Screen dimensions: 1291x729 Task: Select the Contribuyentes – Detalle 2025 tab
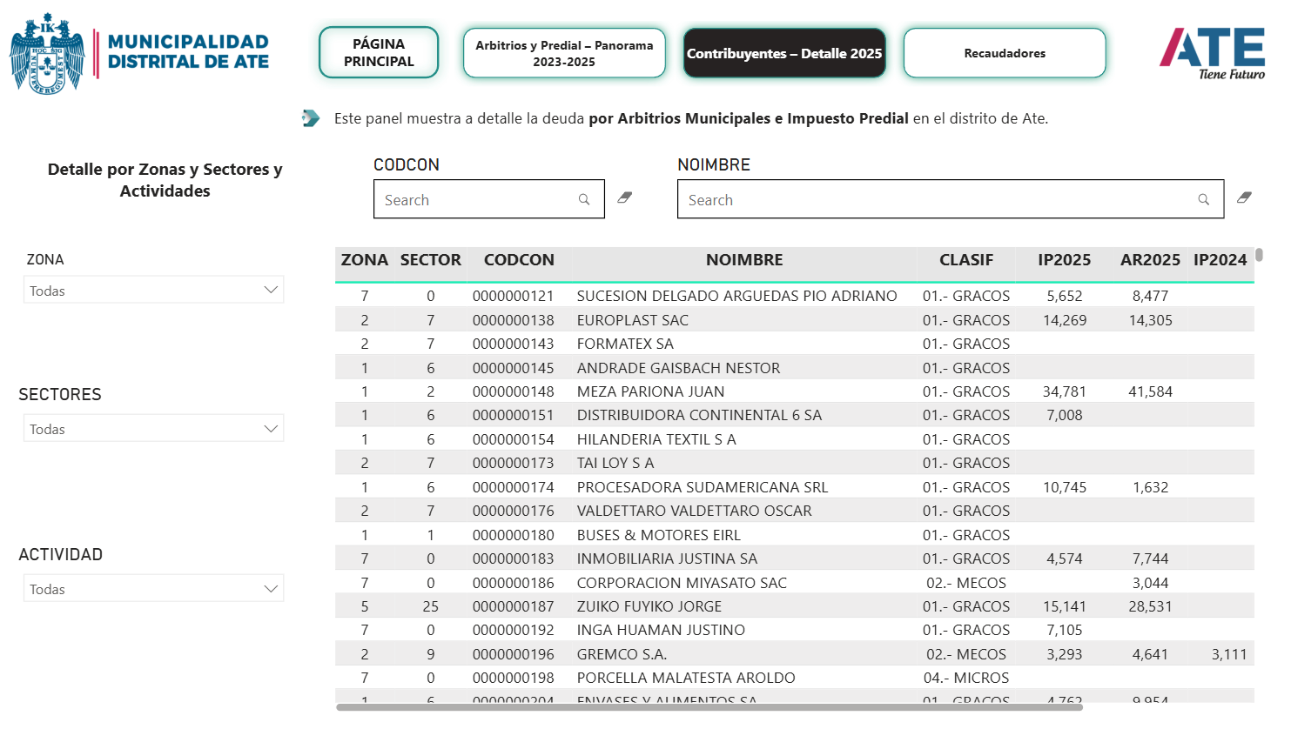click(784, 53)
